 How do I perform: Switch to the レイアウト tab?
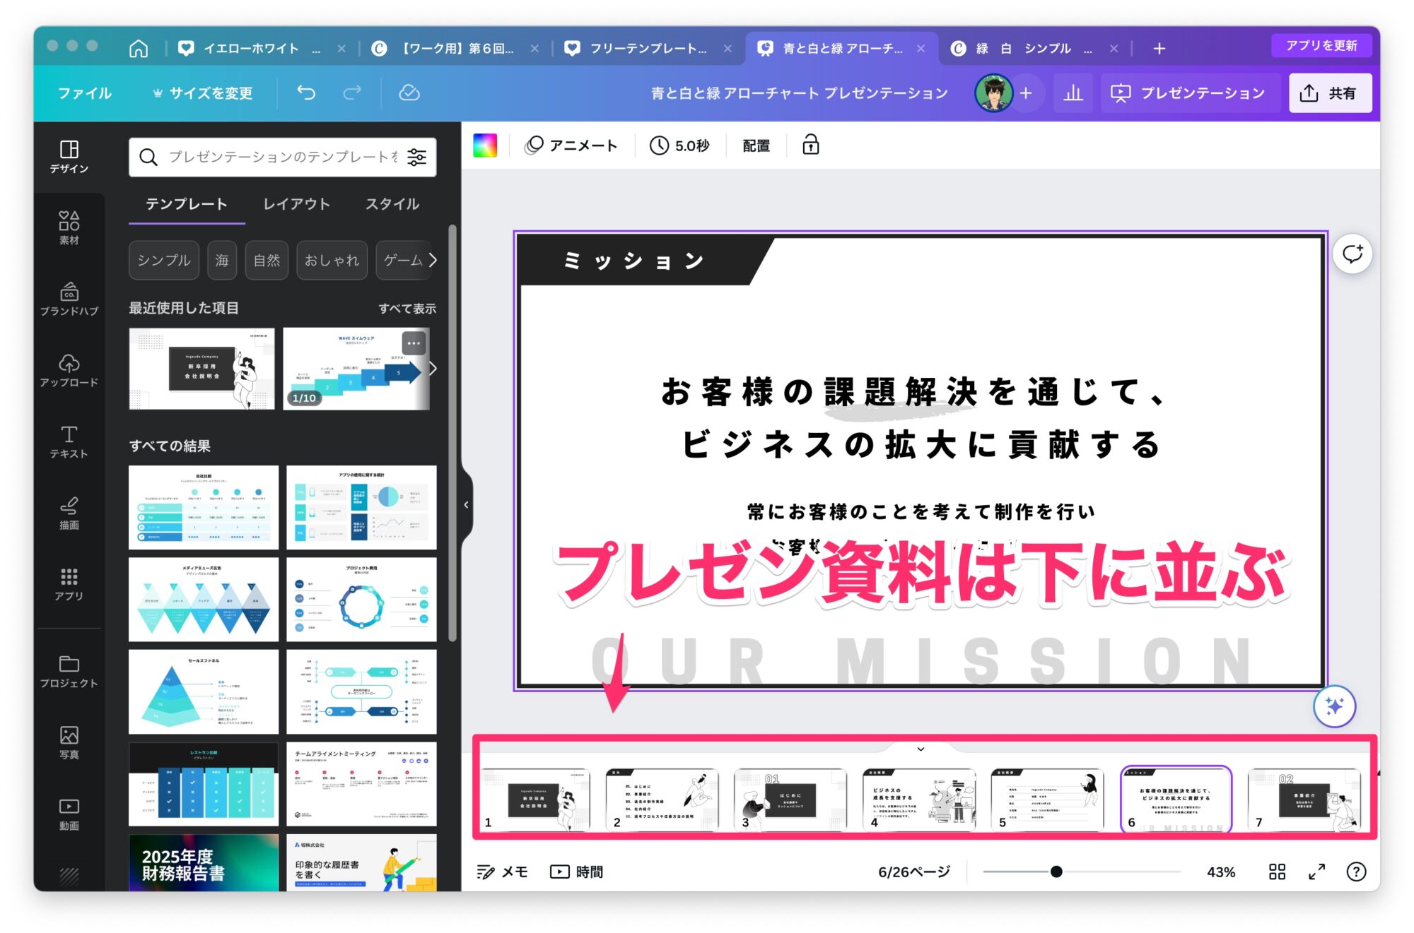[296, 204]
